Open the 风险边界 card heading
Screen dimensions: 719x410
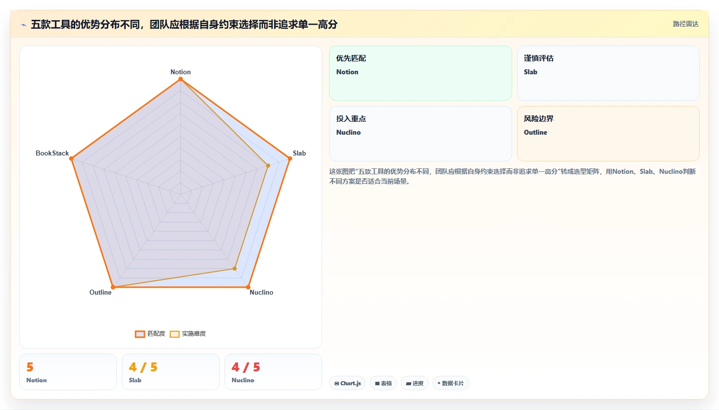(539, 119)
